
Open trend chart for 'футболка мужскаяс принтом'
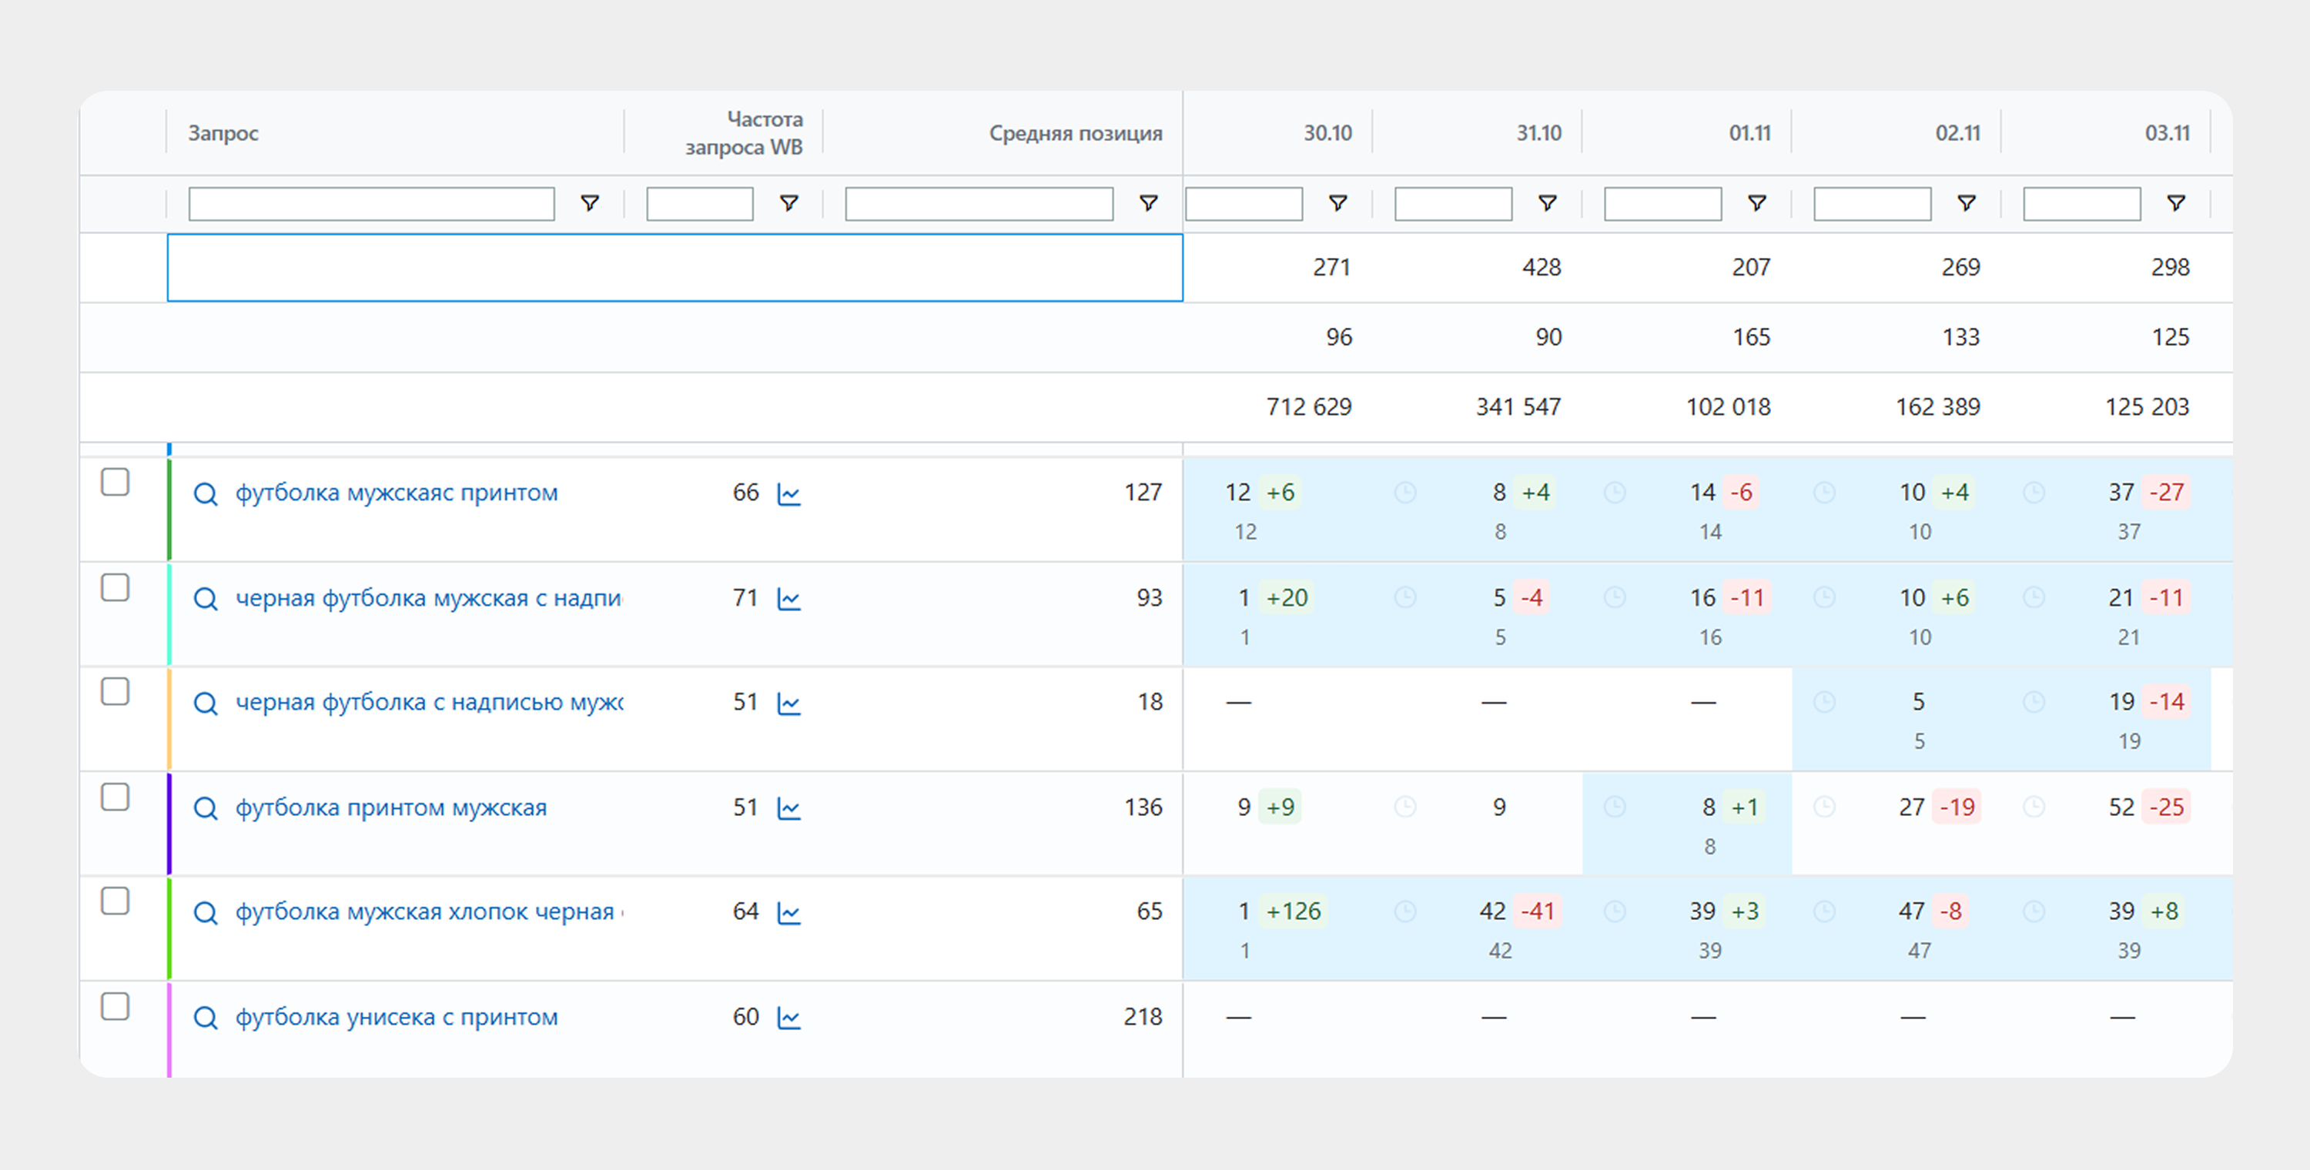[x=788, y=494]
